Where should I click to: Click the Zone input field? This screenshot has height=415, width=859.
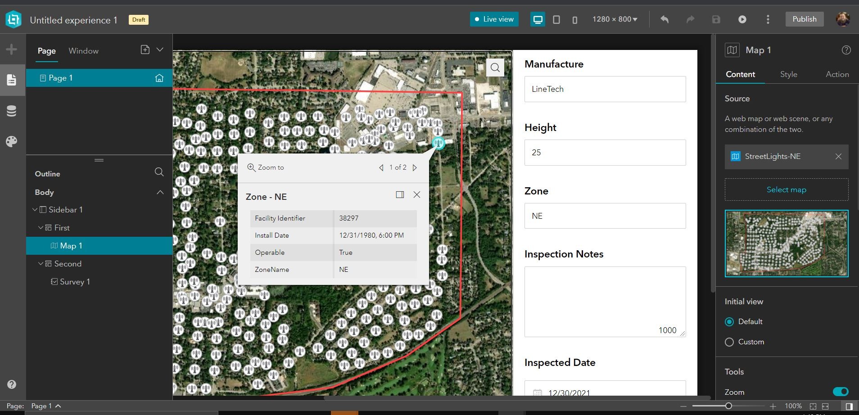coord(605,216)
